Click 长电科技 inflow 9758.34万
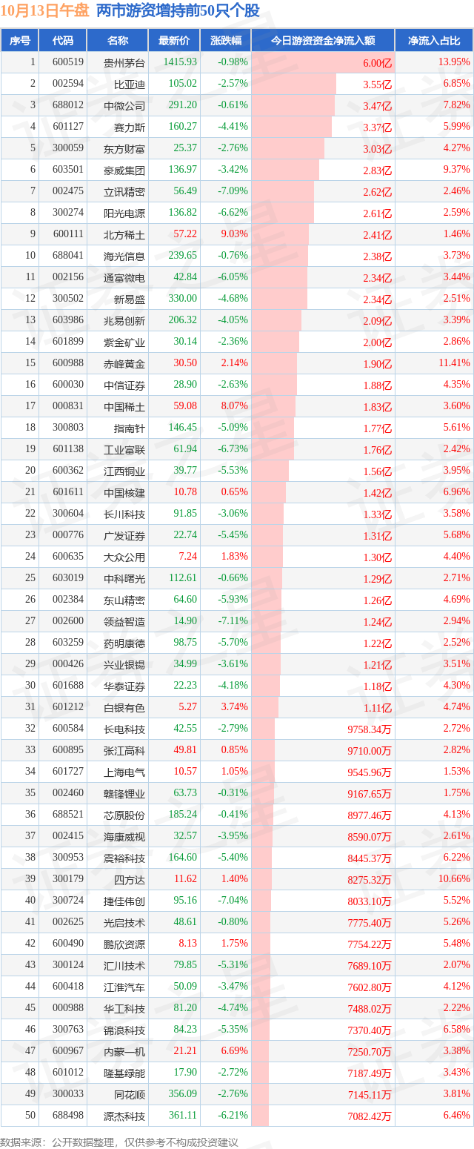This screenshot has height=1149, width=474. [x=369, y=729]
